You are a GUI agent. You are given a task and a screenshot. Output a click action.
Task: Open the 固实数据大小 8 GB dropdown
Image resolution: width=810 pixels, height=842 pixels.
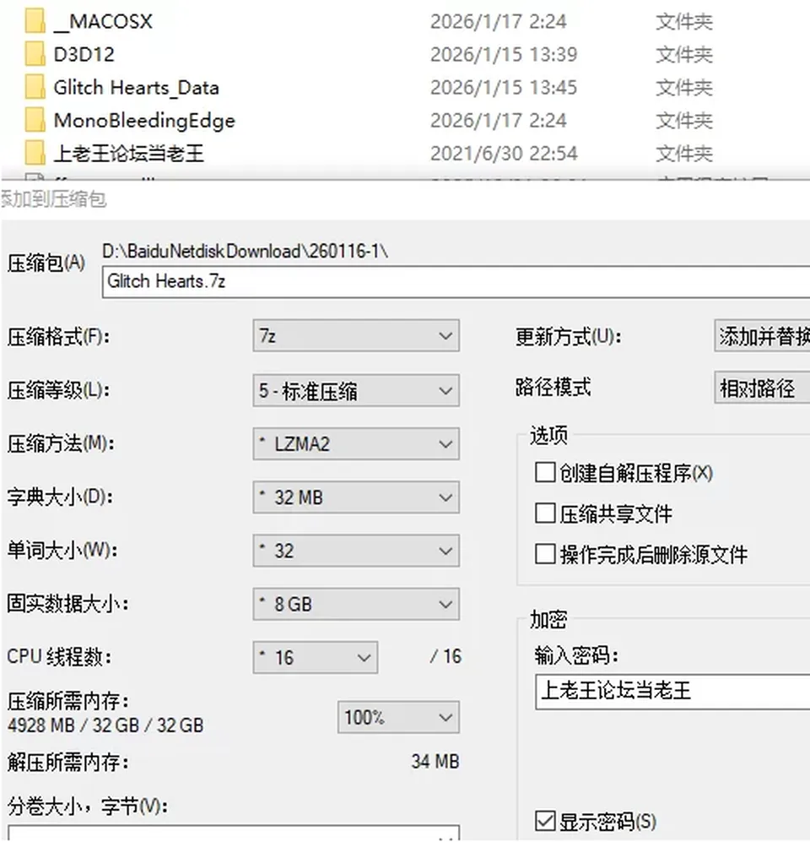pyautogui.click(x=356, y=604)
